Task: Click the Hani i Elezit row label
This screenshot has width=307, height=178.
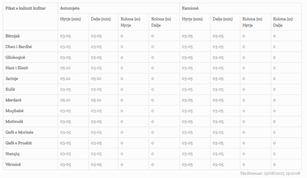Action: click(17, 68)
